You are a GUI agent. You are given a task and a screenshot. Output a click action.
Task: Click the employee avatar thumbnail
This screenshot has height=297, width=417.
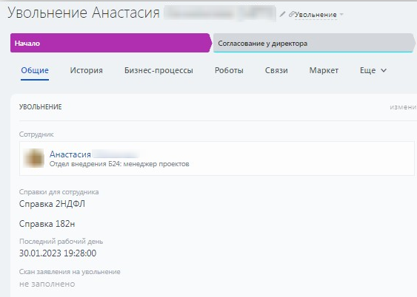point(34,158)
